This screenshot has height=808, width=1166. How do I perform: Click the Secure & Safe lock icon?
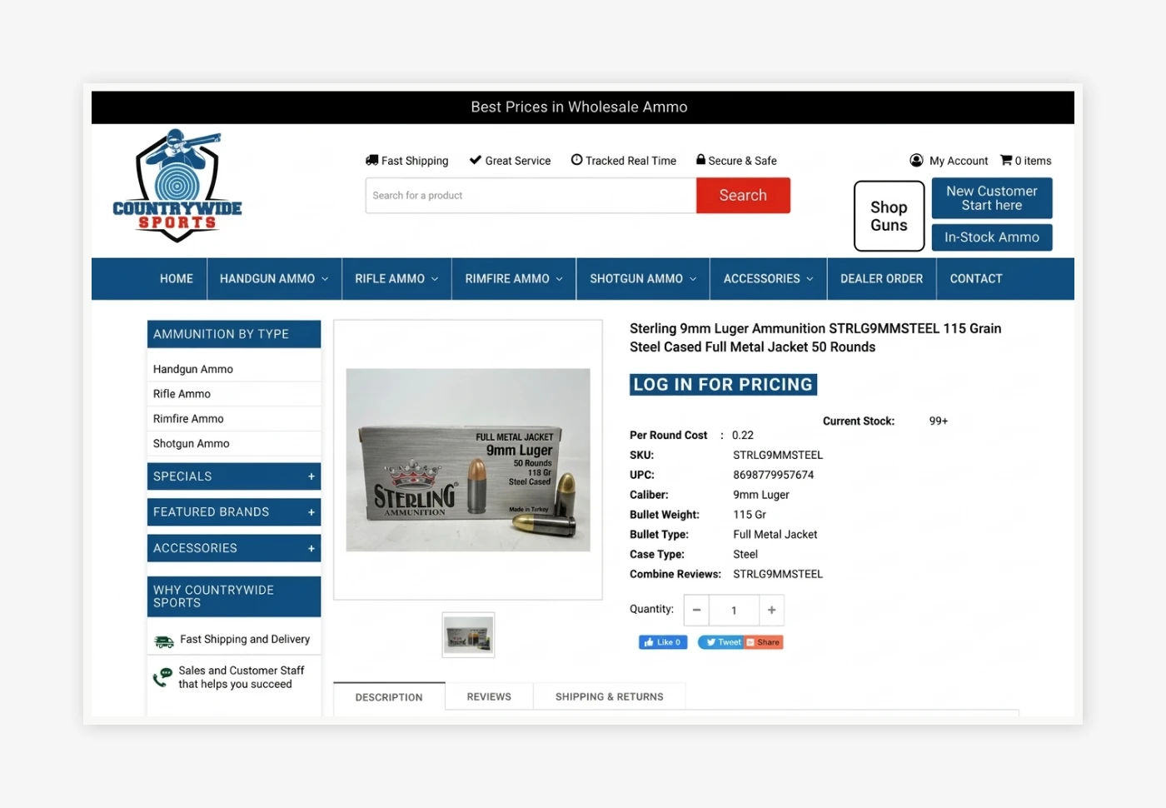click(x=700, y=159)
